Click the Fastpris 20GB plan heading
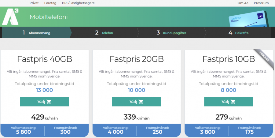275x138 pixels. tap(137, 59)
